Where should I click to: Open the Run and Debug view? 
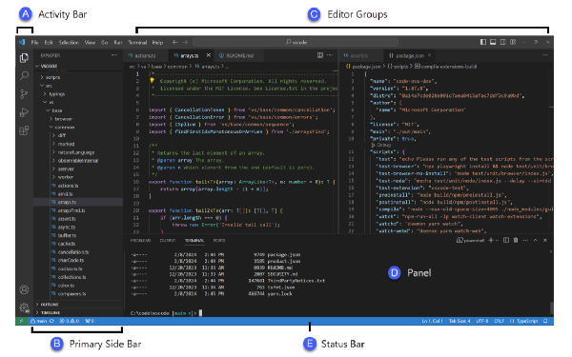[x=24, y=112]
